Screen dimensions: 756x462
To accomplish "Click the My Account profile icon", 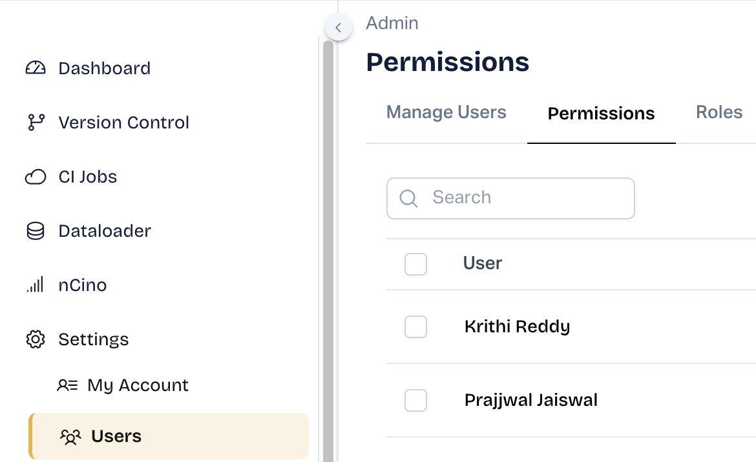I will [x=67, y=386].
